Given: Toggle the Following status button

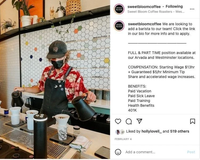Looking at the screenshot, I should pos(174,6).
